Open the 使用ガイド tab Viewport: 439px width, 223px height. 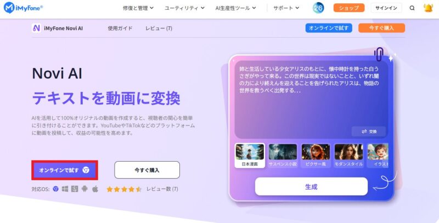[x=120, y=28]
